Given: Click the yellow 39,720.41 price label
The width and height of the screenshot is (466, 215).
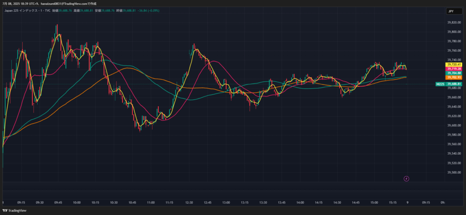Looking at the screenshot, I should [x=453, y=64].
